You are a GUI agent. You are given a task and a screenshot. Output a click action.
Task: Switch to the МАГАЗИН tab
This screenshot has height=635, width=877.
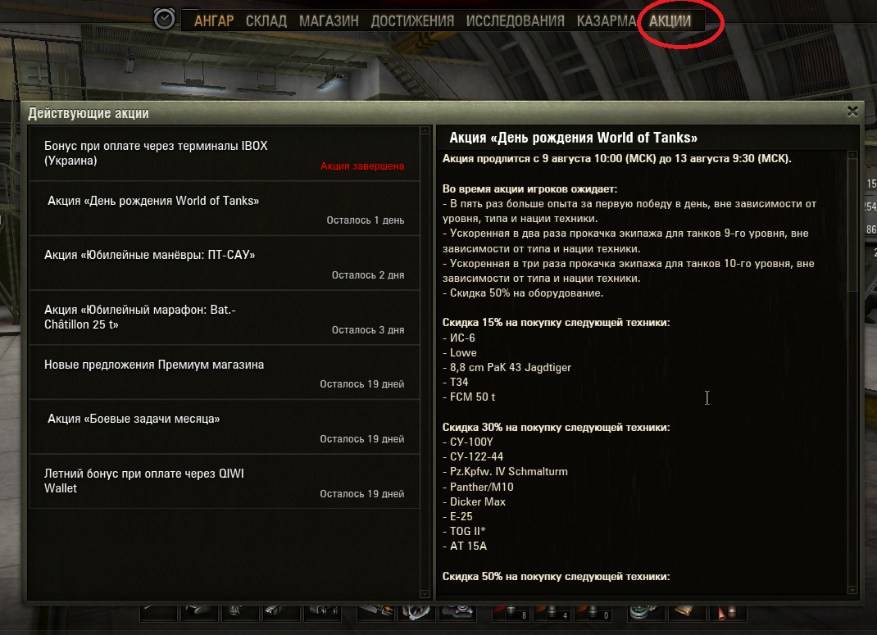(x=329, y=21)
